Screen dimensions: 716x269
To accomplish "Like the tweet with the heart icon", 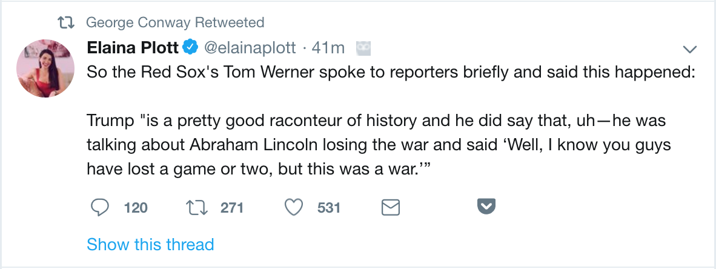I will point(294,208).
